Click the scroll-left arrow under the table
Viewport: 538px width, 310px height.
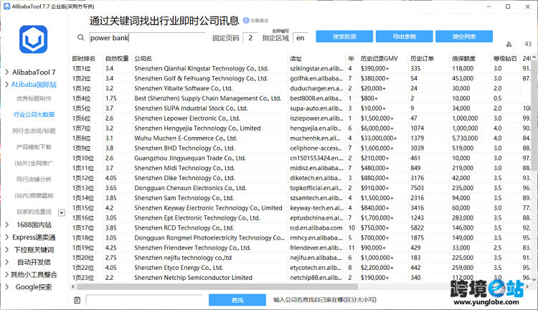click(x=73, y=286)
